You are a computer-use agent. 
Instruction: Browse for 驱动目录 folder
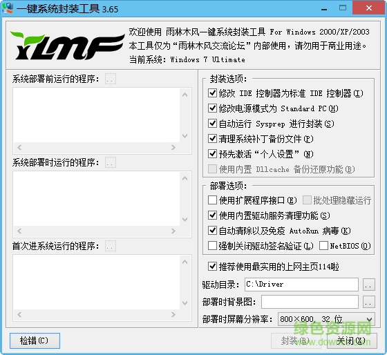[x=369, y=285]
